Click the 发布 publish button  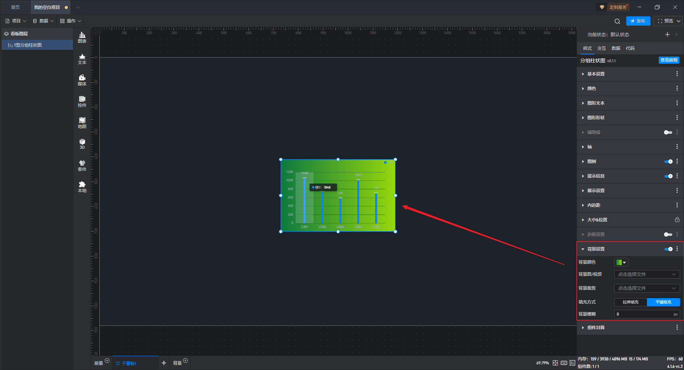pyautogui.click(x=638, y=21)
